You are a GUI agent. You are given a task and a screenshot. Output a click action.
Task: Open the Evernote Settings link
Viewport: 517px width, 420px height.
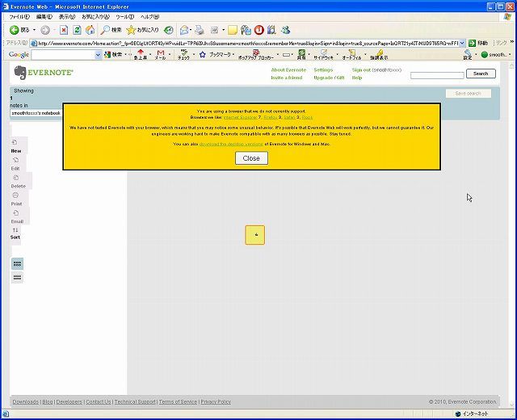323,70
